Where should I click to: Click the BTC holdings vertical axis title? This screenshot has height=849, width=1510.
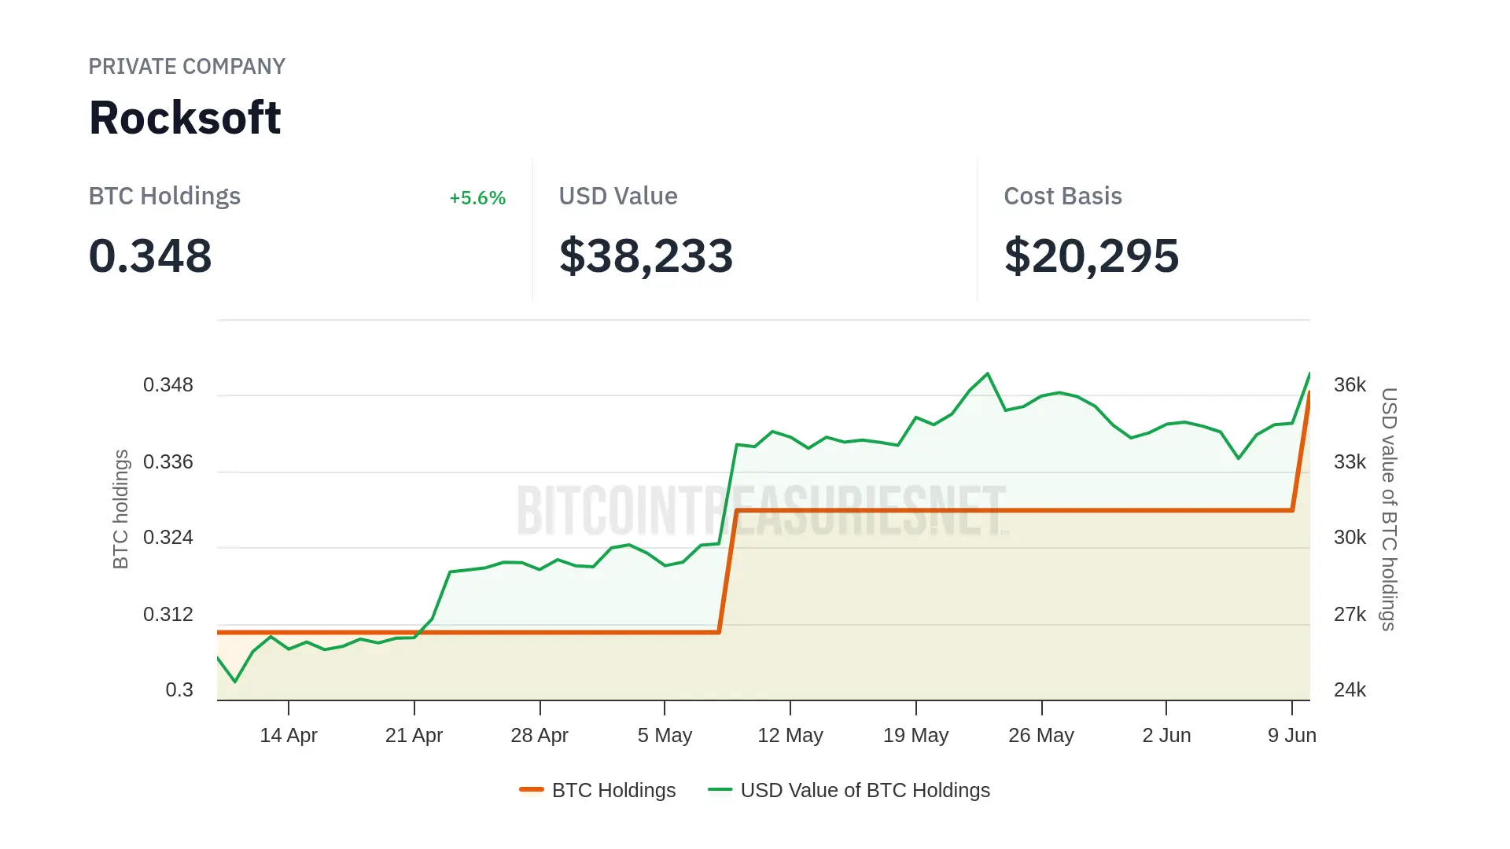tap(120, 509)
